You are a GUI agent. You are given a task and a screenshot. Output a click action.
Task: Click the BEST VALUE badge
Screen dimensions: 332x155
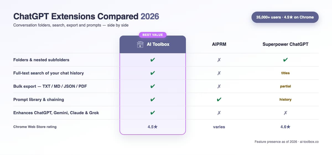tap(153, 35)
